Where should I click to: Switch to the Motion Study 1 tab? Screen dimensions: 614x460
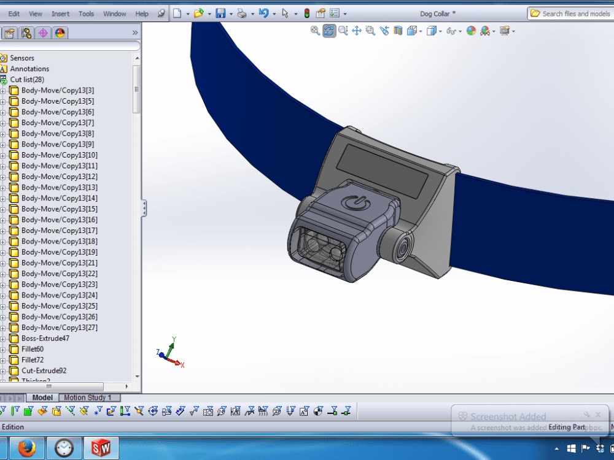click(x=89, y=397)
